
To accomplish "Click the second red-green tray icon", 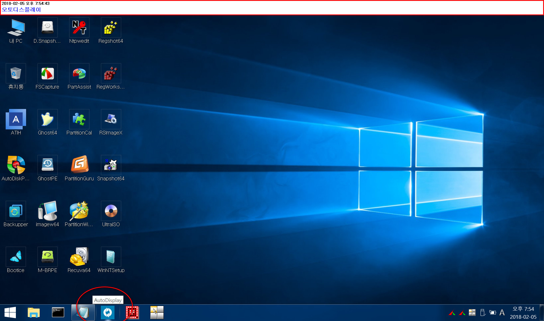I will [462, 313].
